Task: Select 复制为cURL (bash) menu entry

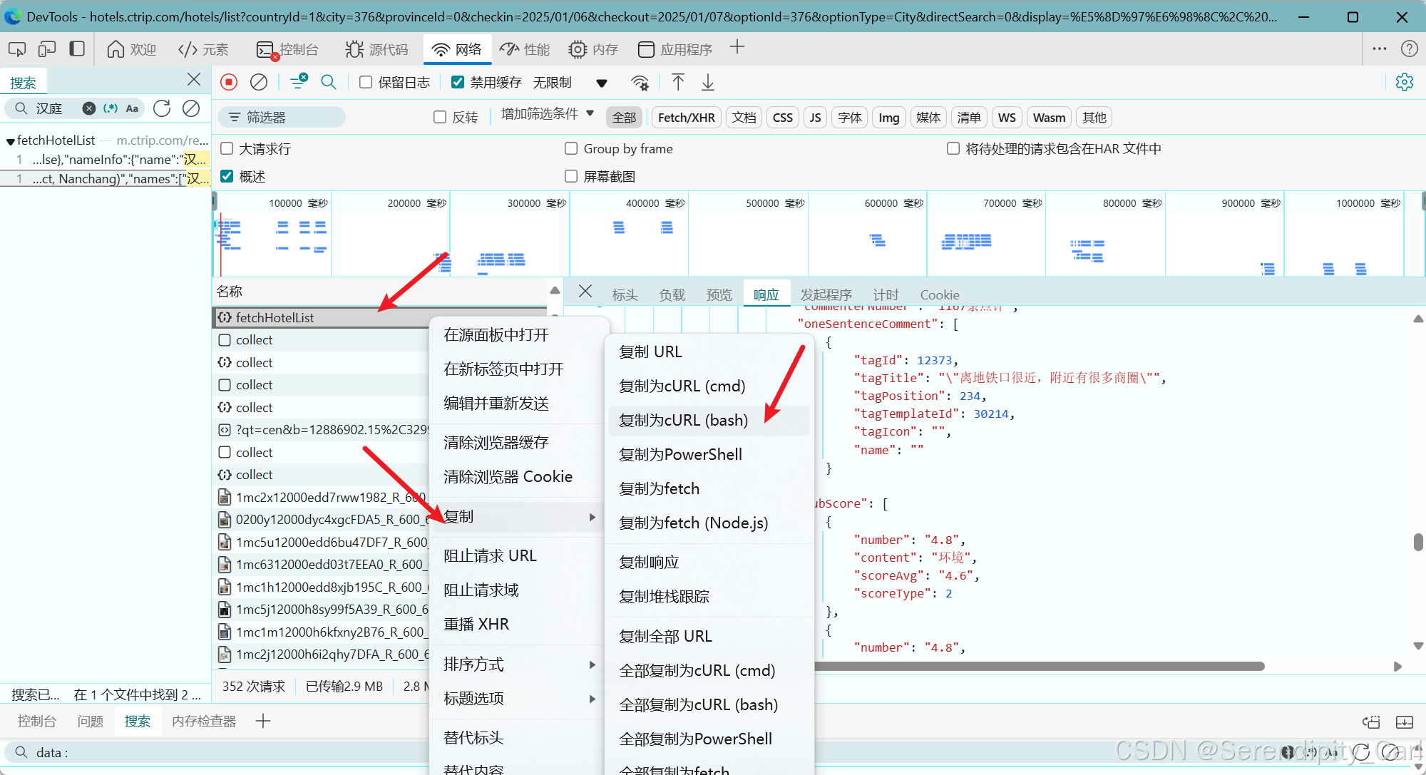Action: point(683,421)
